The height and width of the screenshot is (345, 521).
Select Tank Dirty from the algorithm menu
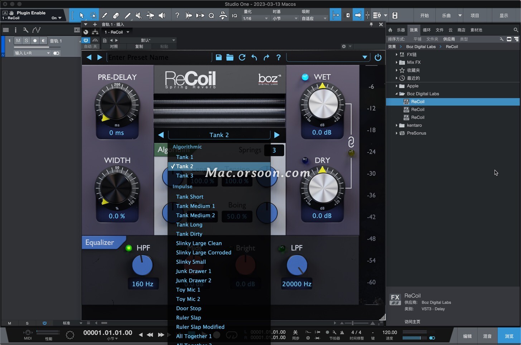[x=189, y=234]
